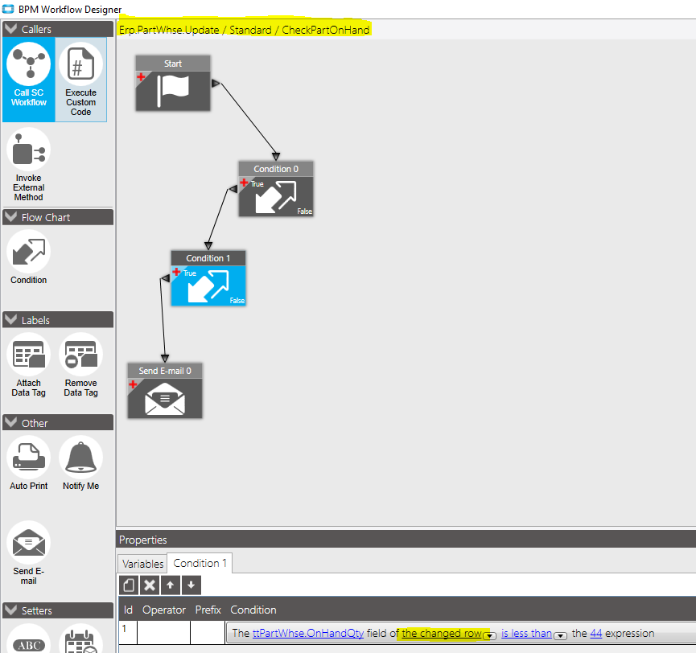The image size is (696, 653).
Task: Click the Prefix column header
Action: click(x=208, y=610)
